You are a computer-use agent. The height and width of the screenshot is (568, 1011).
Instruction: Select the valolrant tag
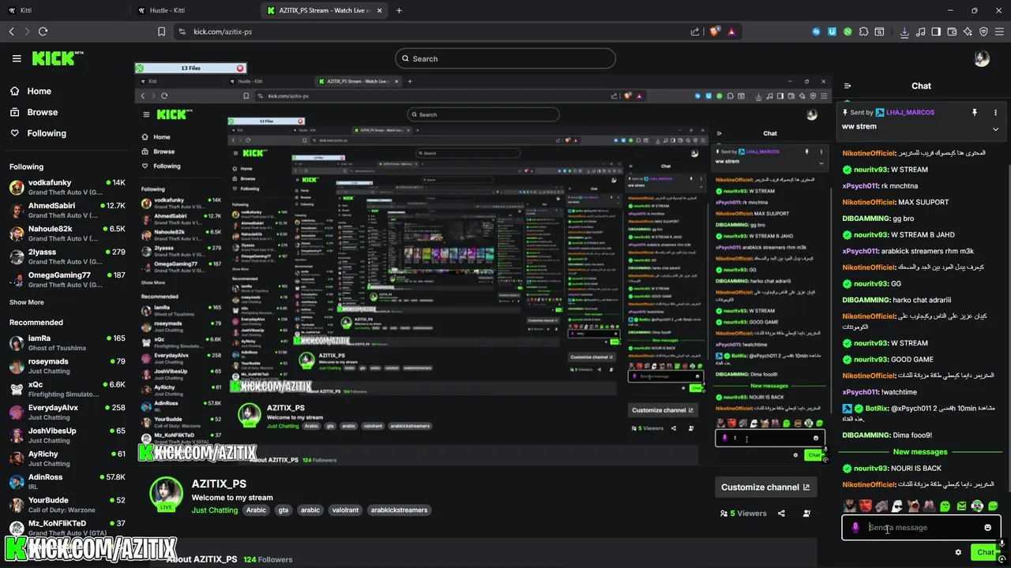[x=345, y=510]
